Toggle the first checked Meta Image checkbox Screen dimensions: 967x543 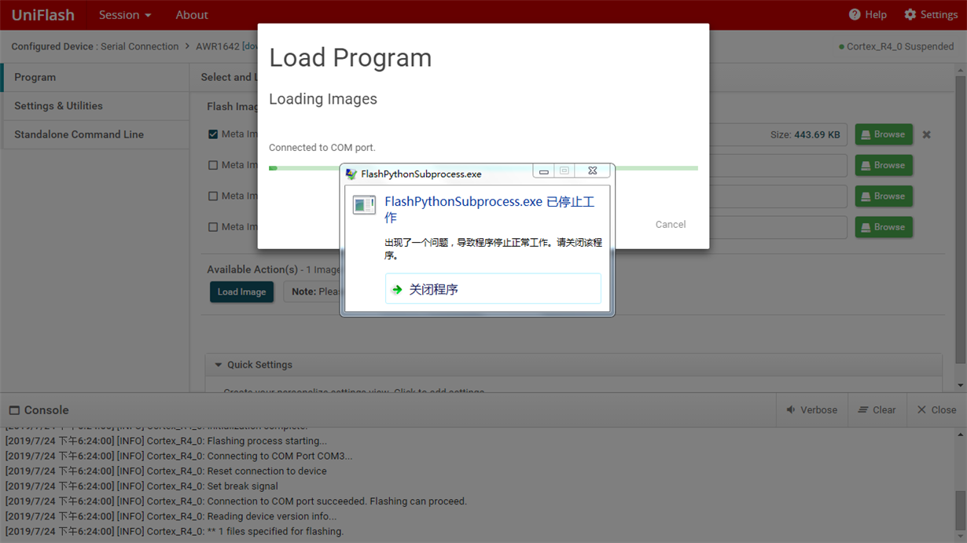pyautogui.click(x=213, y=134)
